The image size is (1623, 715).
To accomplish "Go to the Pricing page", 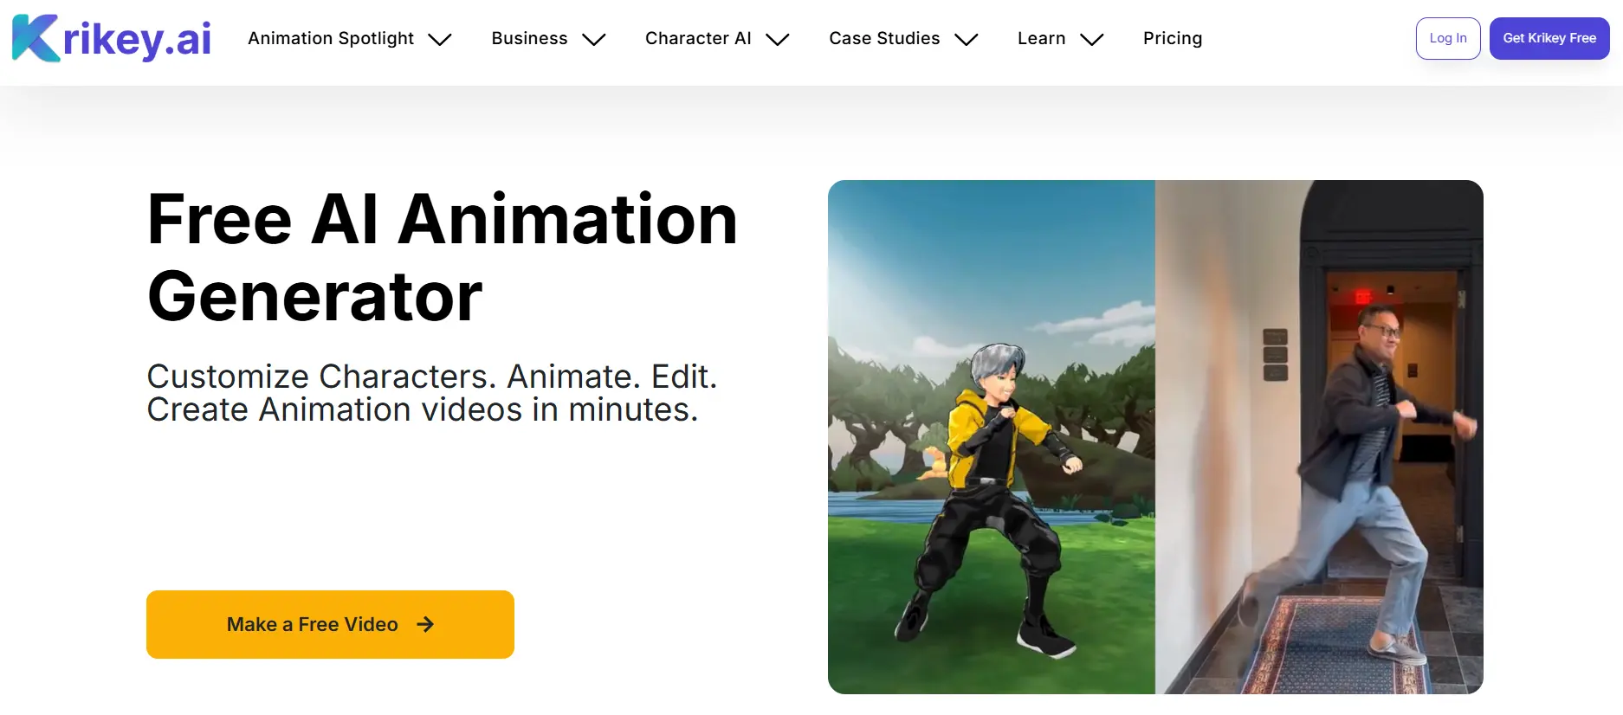I will click(x=1172, y=38).
